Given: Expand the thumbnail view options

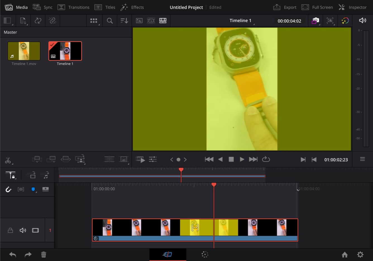Looking at the screenshot, I should [x=94, y=21].
